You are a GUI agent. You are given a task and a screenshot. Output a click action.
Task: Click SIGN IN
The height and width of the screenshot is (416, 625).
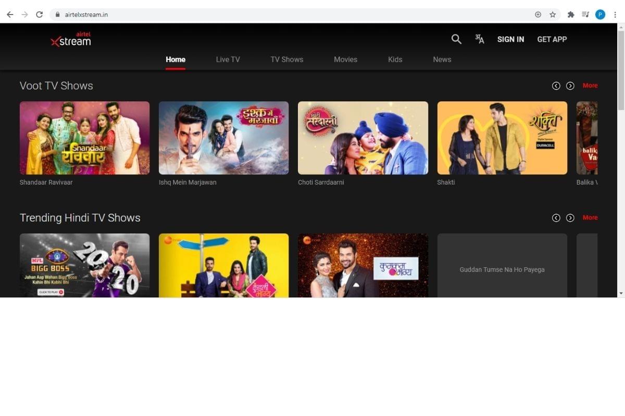511,39
